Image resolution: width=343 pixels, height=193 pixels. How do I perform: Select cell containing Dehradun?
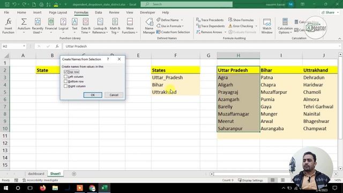coord(320,77)
